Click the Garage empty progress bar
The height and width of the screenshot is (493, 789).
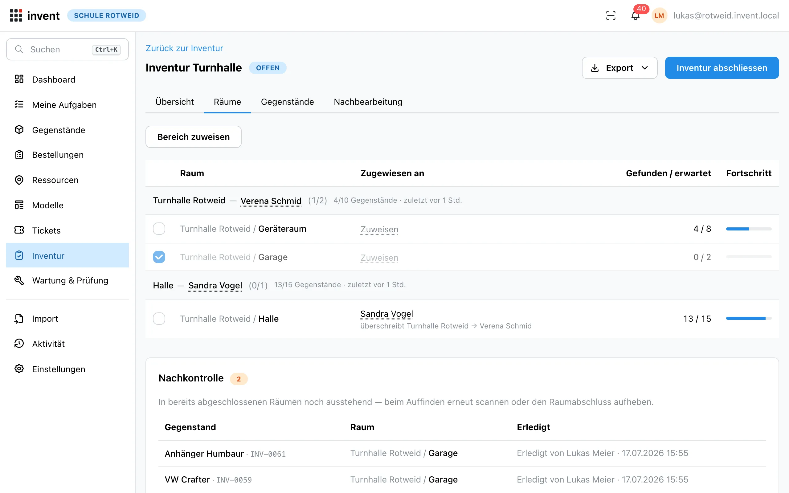749,257
